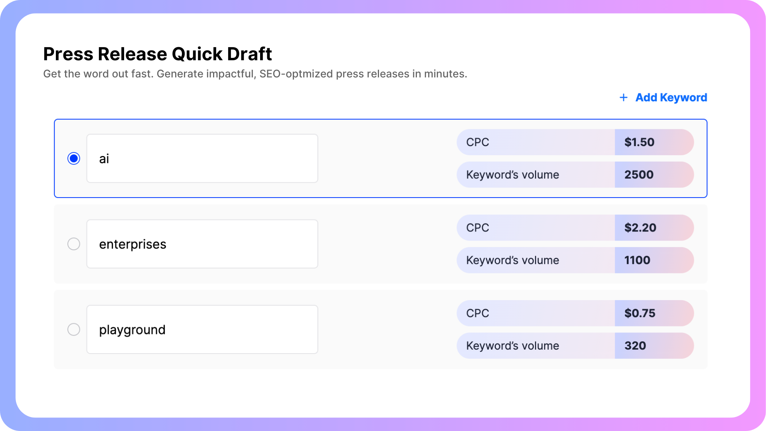Click the 'ai' keyword input field

click(202, 158)
